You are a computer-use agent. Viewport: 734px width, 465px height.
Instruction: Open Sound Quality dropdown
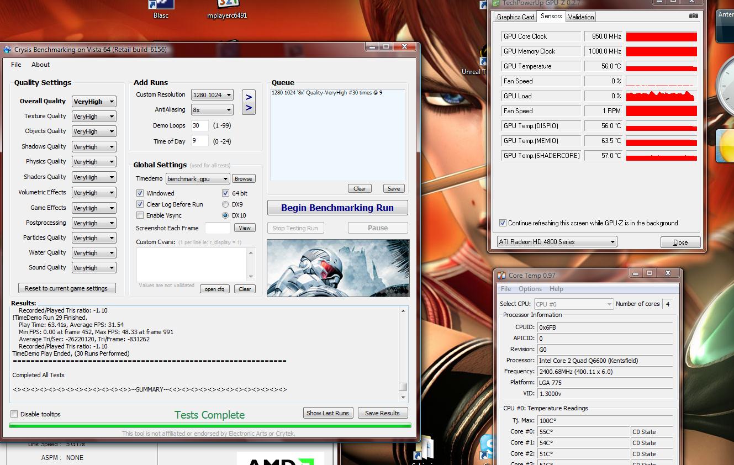pos(94,268)
